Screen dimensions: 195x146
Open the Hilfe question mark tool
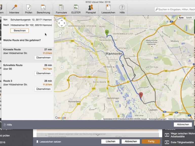click(x=122, y=9)
